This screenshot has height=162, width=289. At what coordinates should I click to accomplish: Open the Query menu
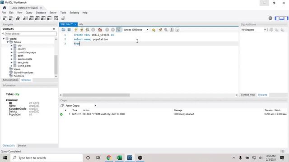(x=29, y=13)
